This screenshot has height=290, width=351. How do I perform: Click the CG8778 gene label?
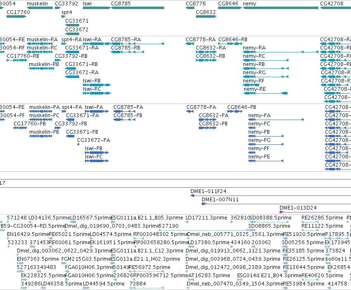(196, 4)
